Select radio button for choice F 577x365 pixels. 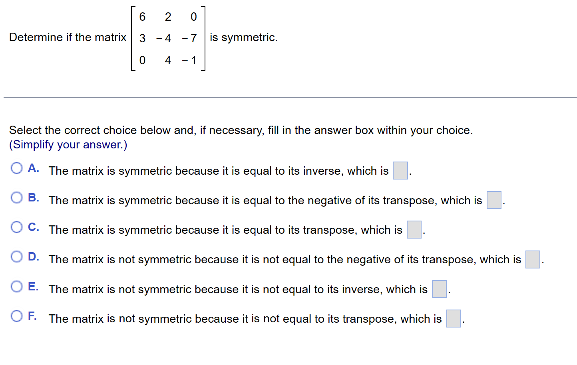(16, 316)
